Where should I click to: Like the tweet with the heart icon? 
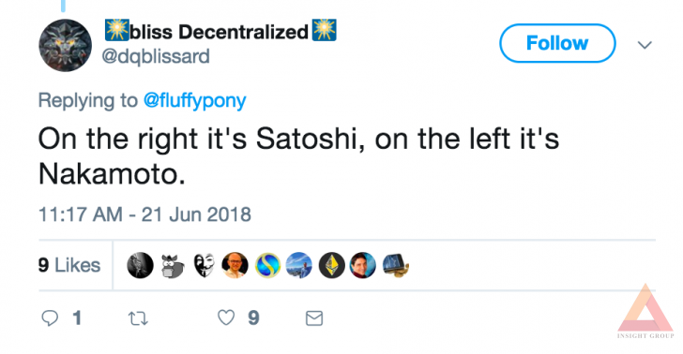click(226, 317)
